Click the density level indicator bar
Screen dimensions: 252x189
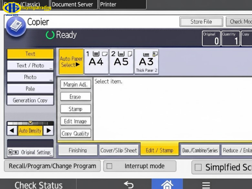(x=30, y=123)
